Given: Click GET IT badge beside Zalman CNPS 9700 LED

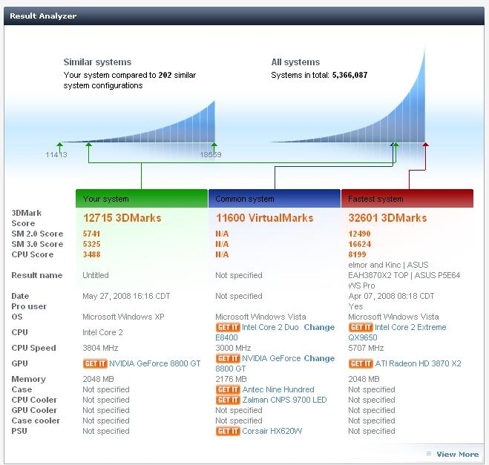Looking at the screenshot, I should (x=228, y=400).
